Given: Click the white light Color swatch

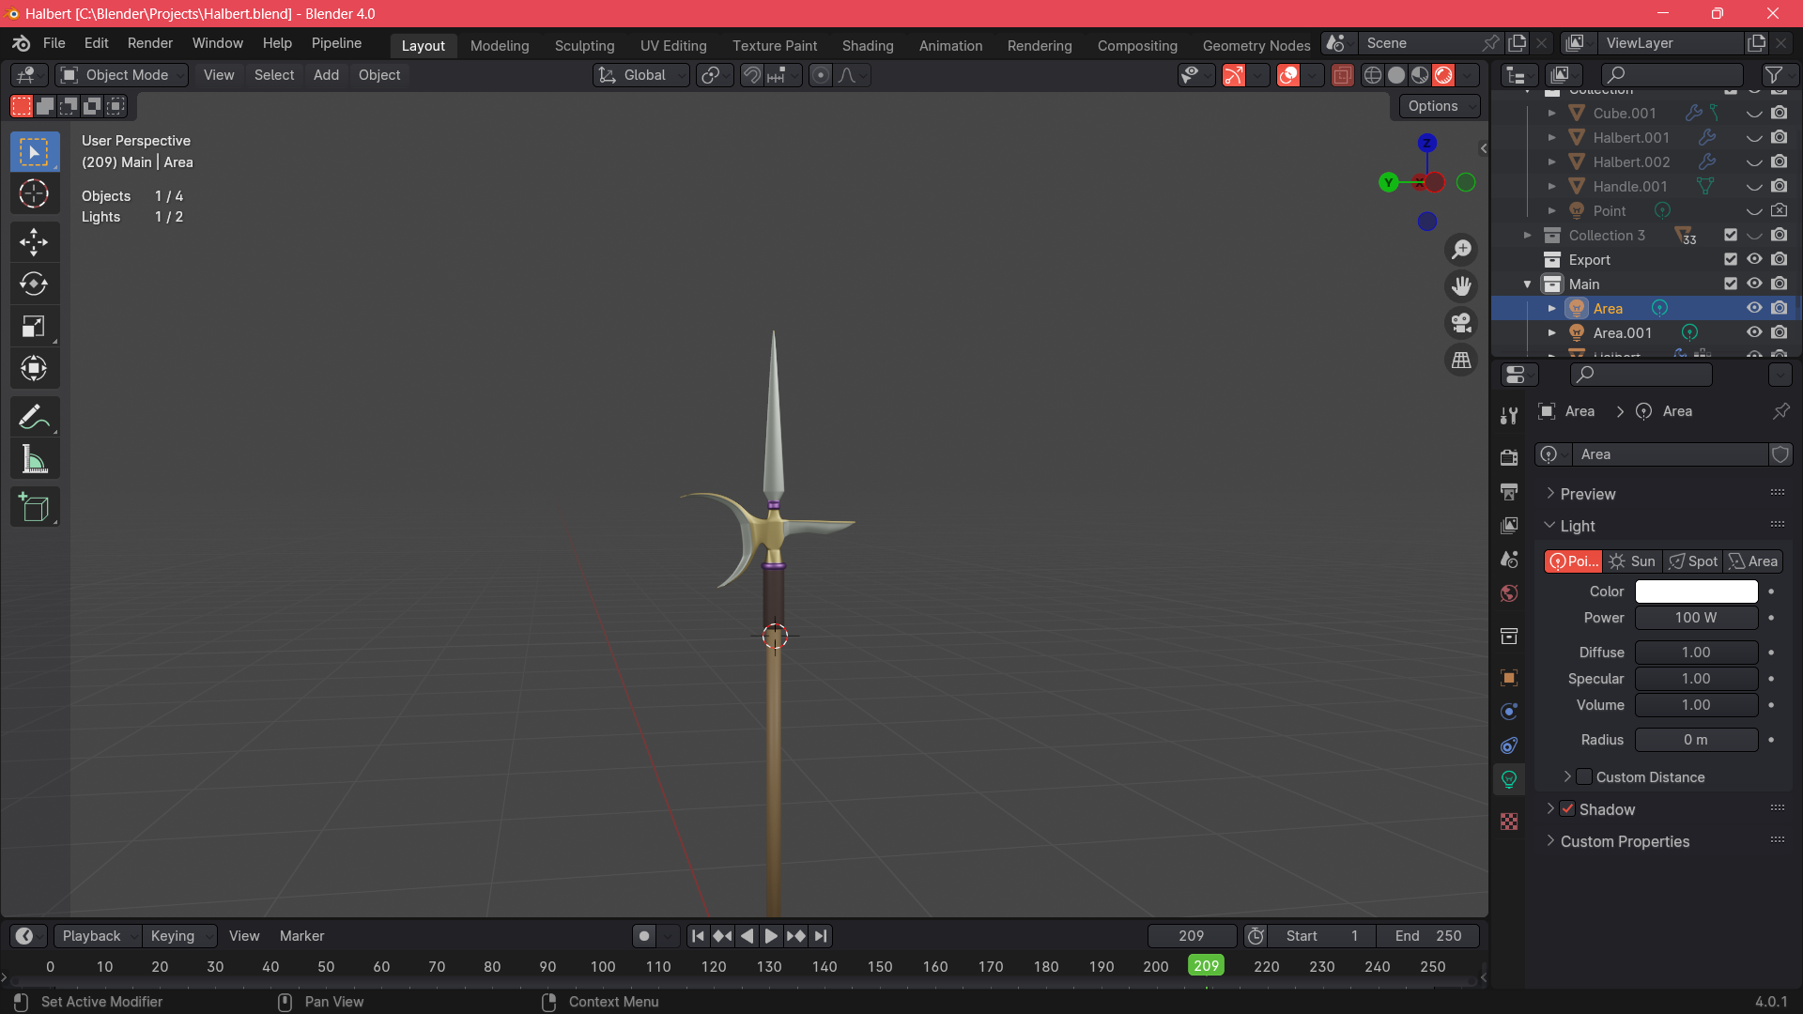Looking at the screenshot, I should click(1696, 591).
